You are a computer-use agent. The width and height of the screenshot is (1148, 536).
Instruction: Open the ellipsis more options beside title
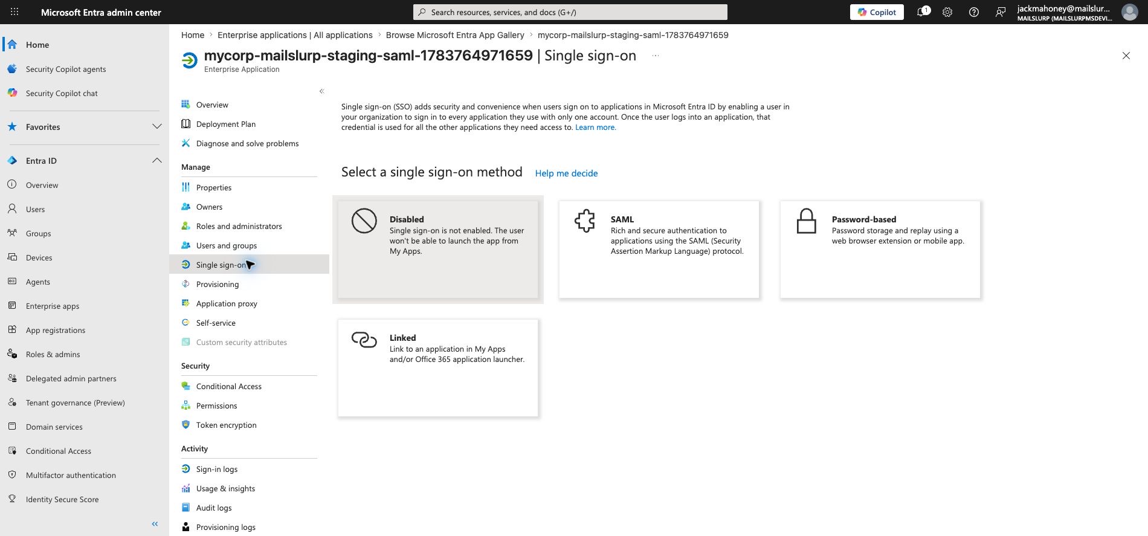point(656,56)
